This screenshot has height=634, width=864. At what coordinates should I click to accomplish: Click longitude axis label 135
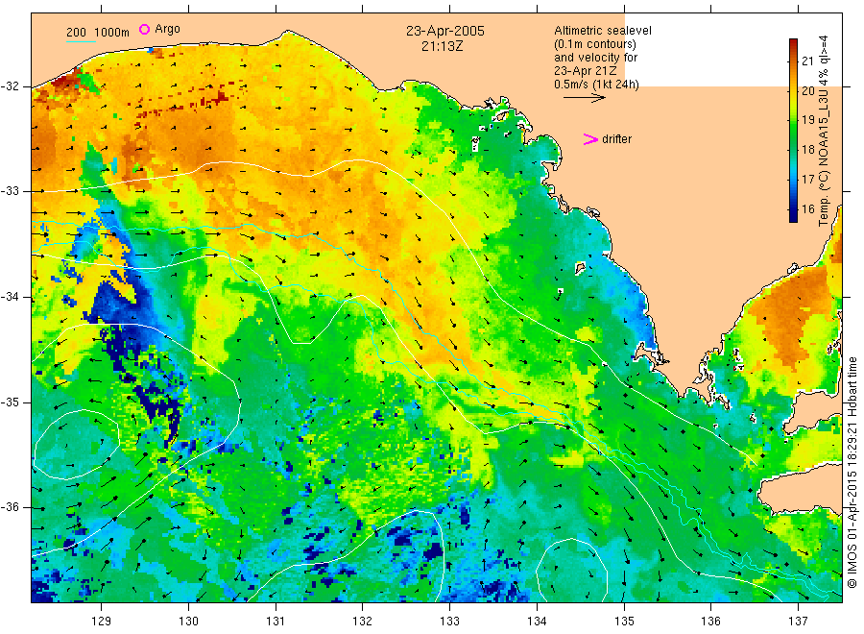click(624, 622)
